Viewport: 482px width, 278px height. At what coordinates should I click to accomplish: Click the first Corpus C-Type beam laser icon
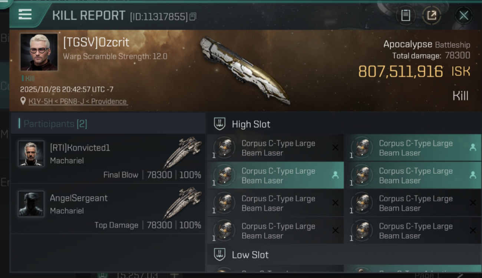(x=225, y=148)
